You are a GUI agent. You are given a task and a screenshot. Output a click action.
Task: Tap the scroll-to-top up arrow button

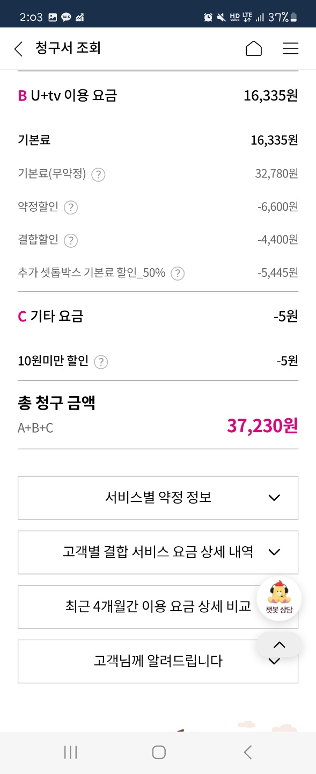click(280, 644)
